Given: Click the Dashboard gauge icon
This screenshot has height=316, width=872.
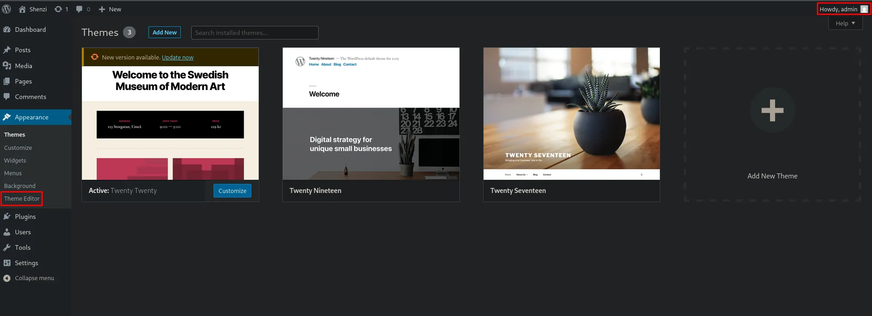Looking at the screenshot, I should (x=7, y=30).
